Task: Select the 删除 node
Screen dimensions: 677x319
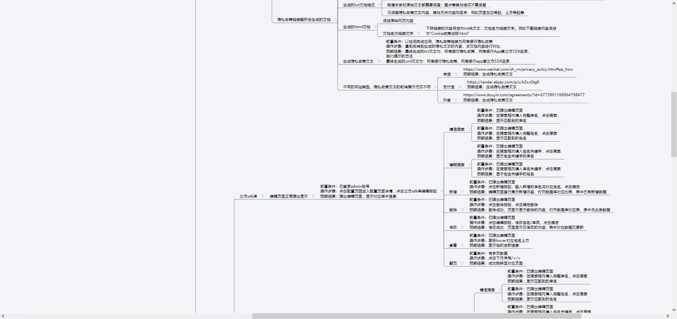Action: pos(453,210)
